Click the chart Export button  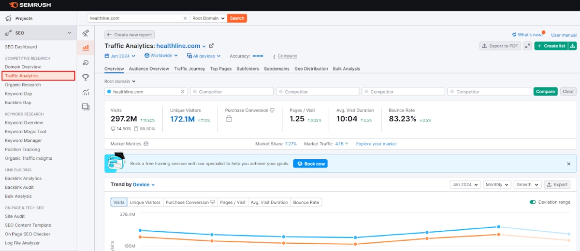pyautogui.click(x=557, y=184)
